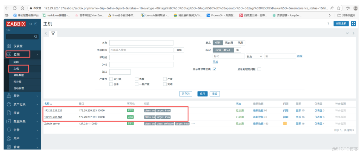Click the 告警 bell sidebar icon
The height and width of the screenshot is (154, 361).
click(9, 130)
